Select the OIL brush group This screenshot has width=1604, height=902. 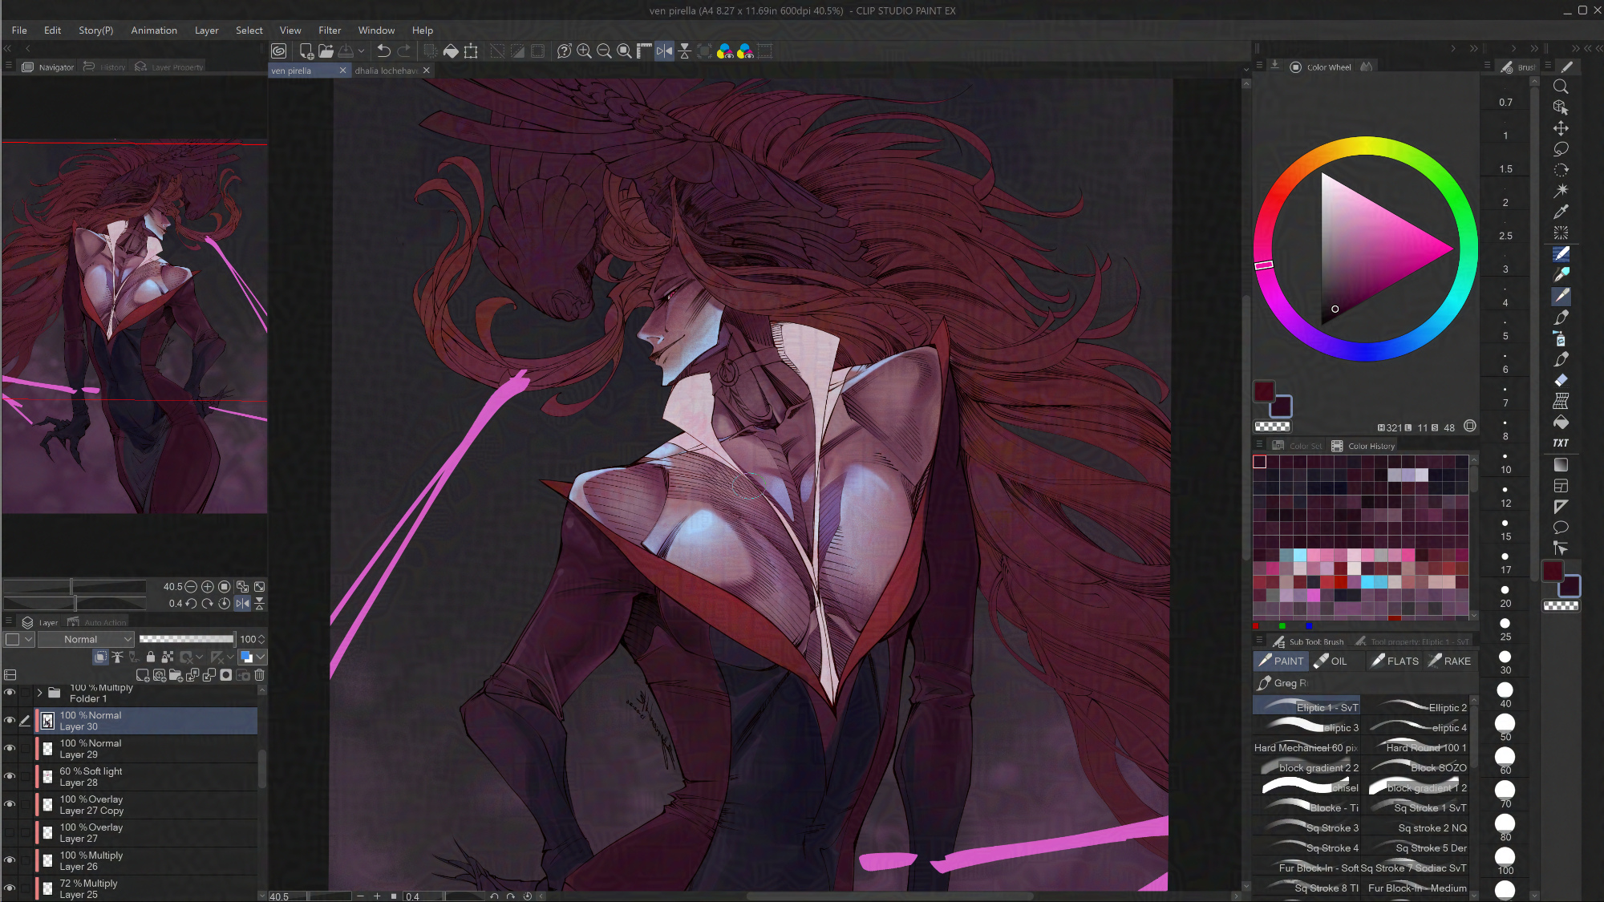tap(1331, 661)
